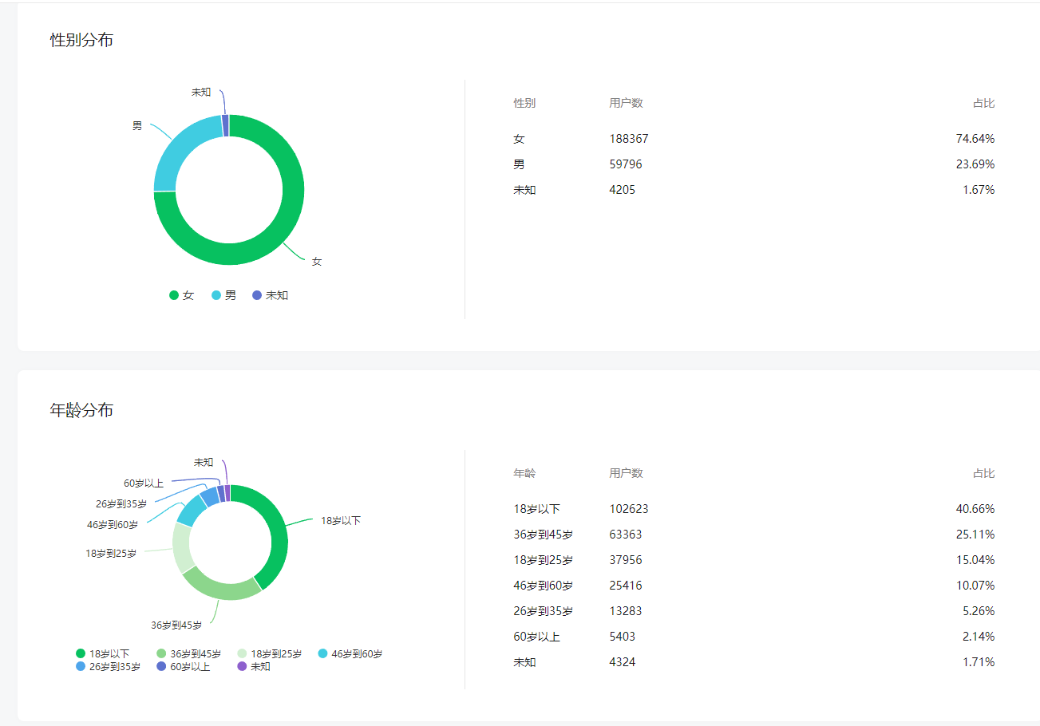Select the 60岁以上 row label in age table
This screenshot has height=726, width=1040.
(536, 637)
